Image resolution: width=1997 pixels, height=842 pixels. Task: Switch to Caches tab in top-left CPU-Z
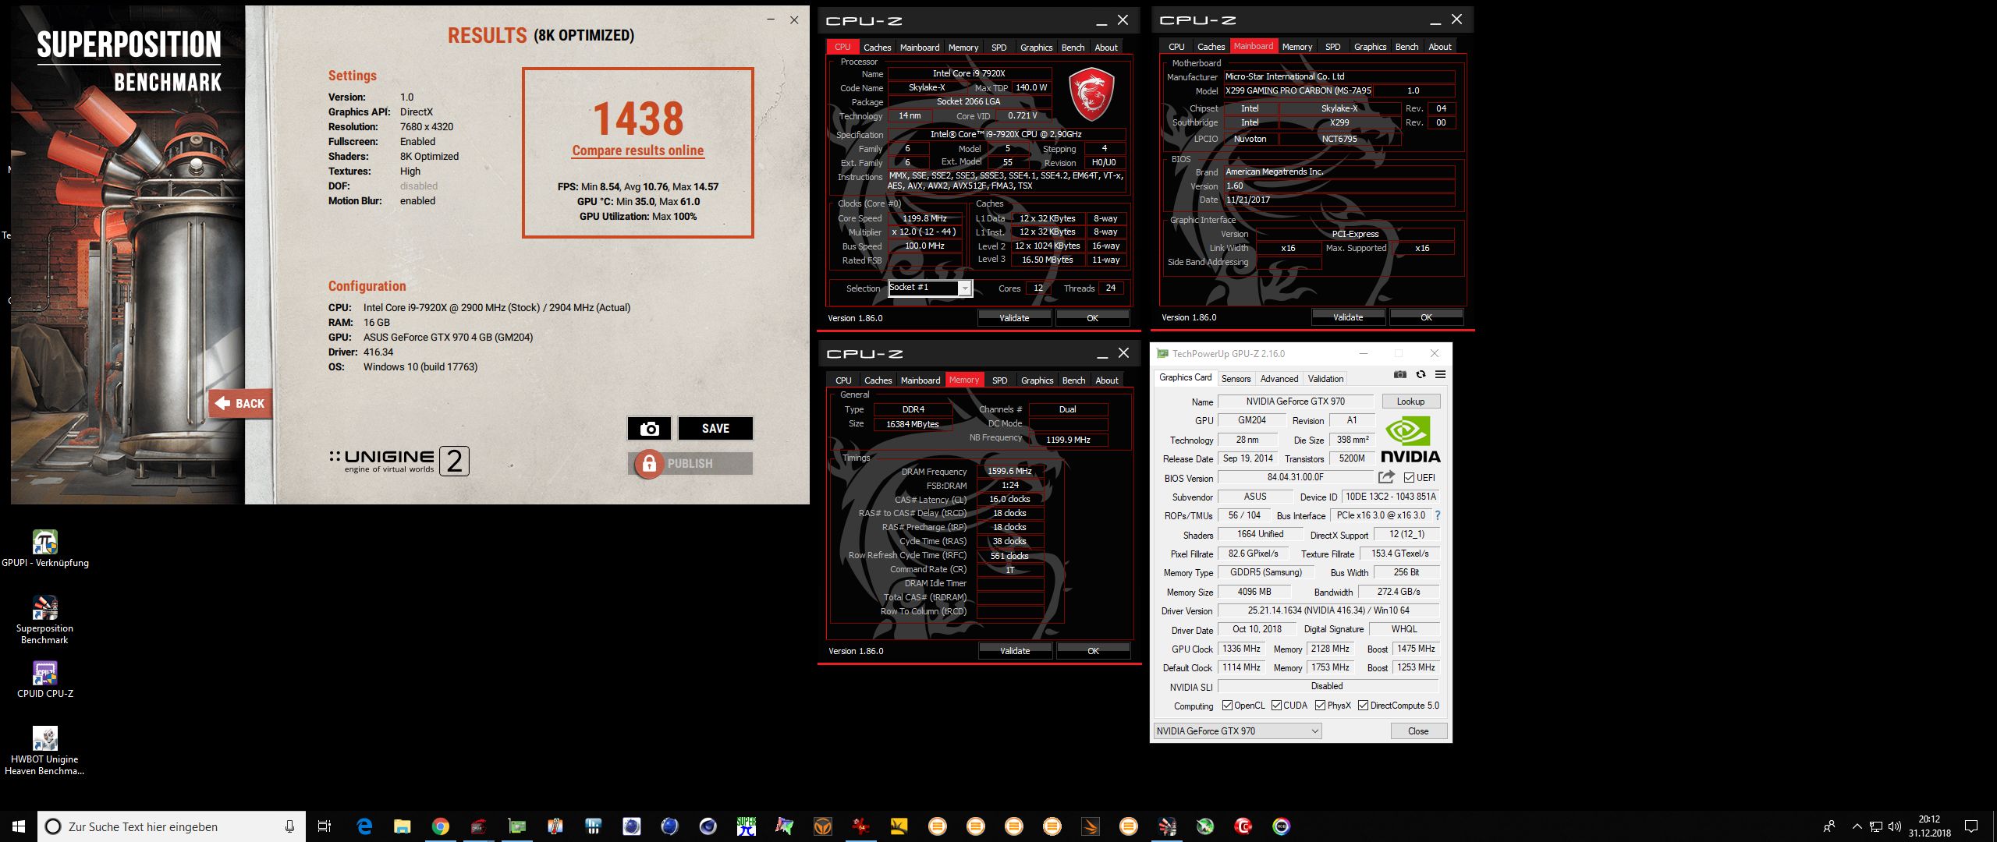pos(877,48)
